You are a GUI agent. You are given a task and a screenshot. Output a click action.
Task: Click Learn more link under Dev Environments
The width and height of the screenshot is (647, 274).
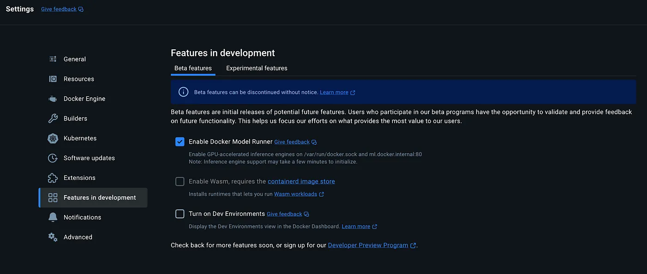point(356,226)
